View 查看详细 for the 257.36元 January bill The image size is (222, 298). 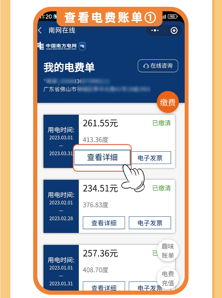(x=104, y=286)
